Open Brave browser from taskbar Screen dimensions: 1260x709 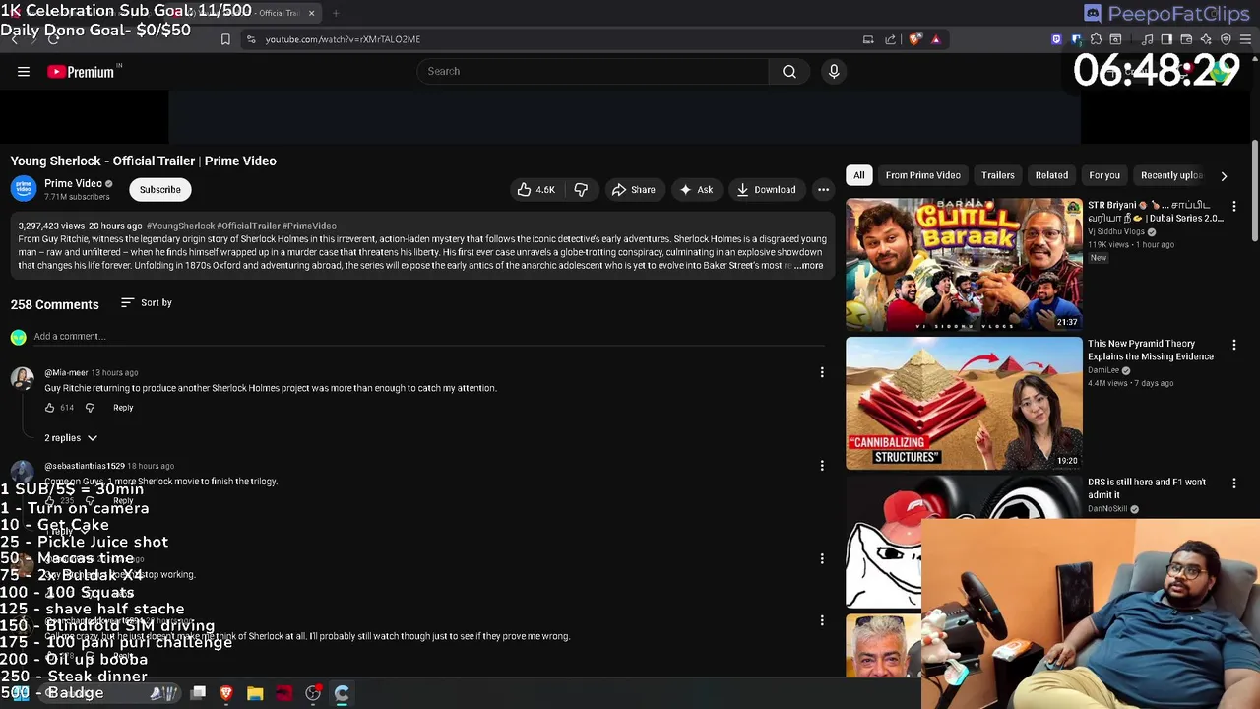(x=225, y=693)
